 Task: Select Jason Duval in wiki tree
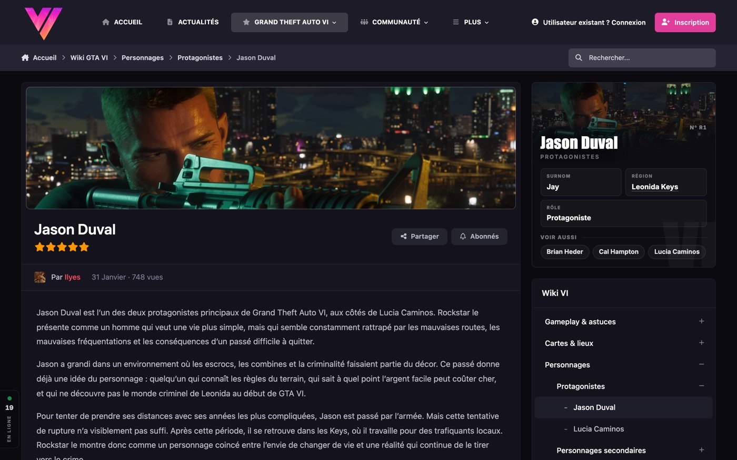coord(623,407)
